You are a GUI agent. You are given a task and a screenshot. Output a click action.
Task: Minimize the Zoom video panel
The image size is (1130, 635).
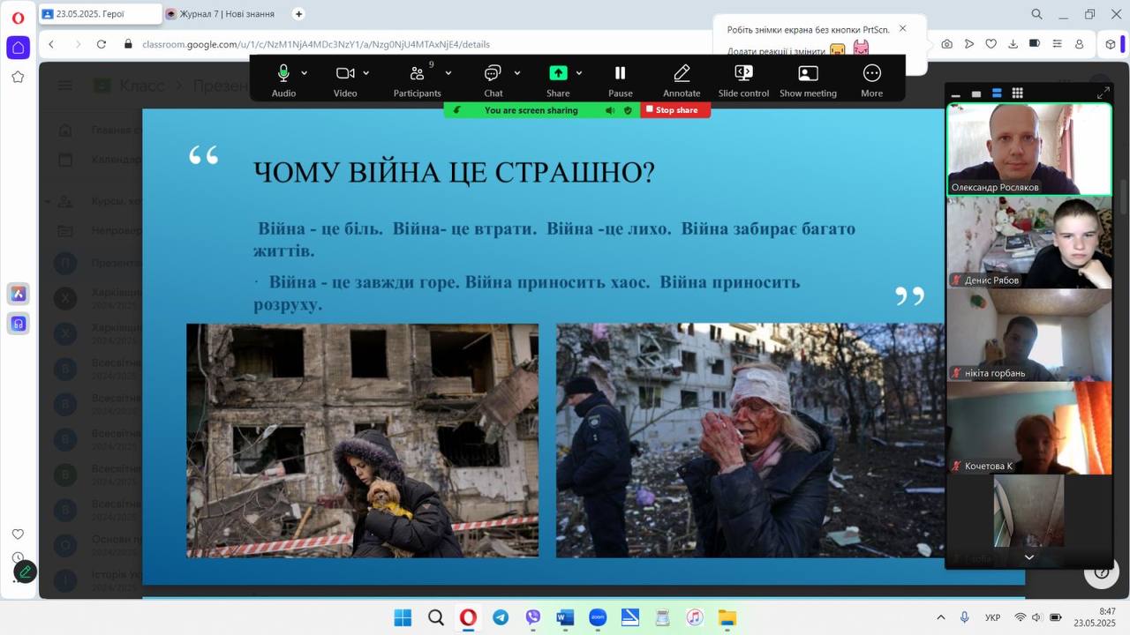(x=956, y=93)
